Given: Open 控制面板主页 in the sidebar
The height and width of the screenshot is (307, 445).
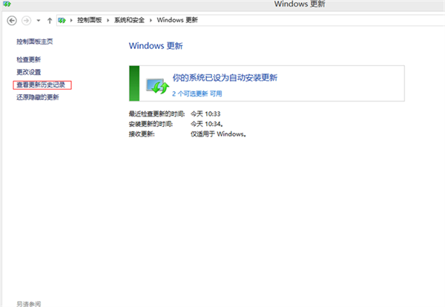Looking at the screenshot, I should pyautogui.click(x=35, y=42).
